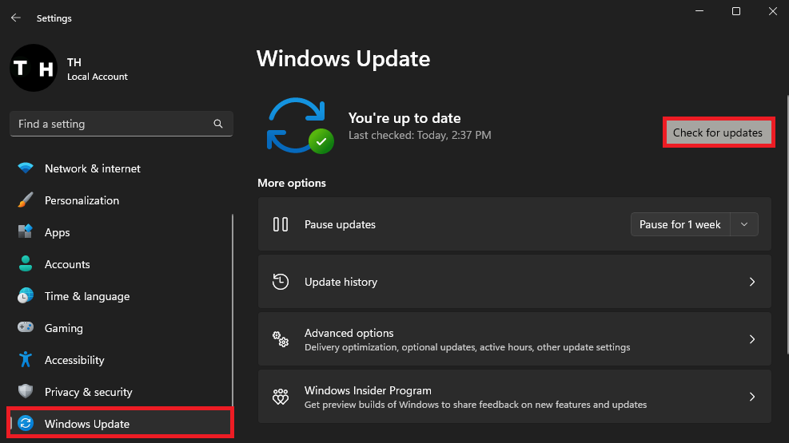
Task: Click the sidebar vertical scrollbar
Action: (x=233, y=310)
